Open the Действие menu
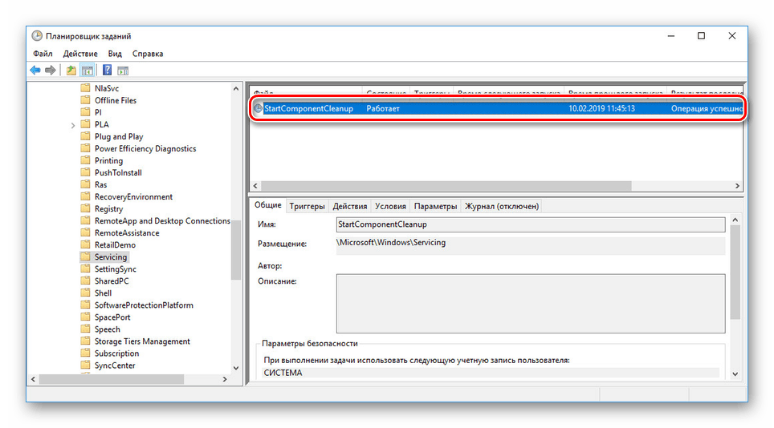 (x=80, y=54)
